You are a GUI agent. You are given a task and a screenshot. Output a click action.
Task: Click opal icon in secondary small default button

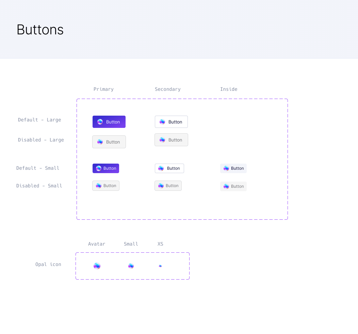161,168
